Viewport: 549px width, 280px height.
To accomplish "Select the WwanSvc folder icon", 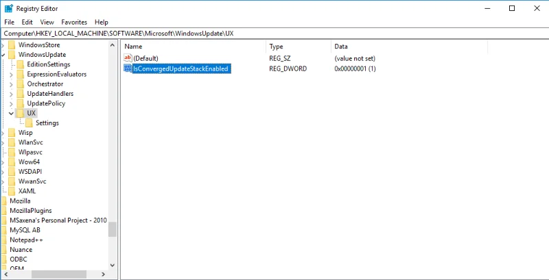I will [x=12, y=181].
